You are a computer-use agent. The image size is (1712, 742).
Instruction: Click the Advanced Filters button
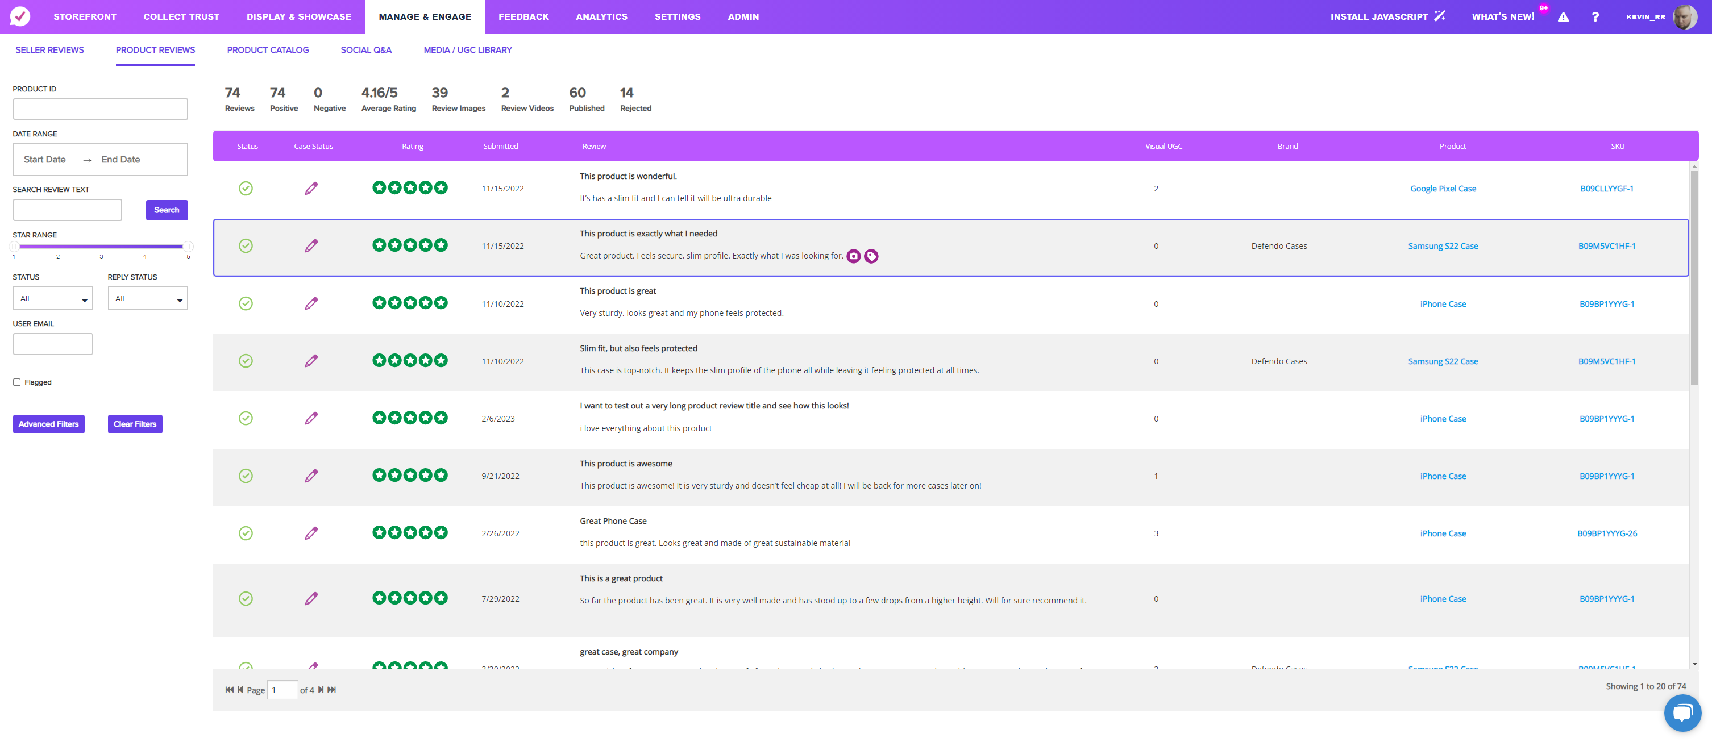click(48, 424)
